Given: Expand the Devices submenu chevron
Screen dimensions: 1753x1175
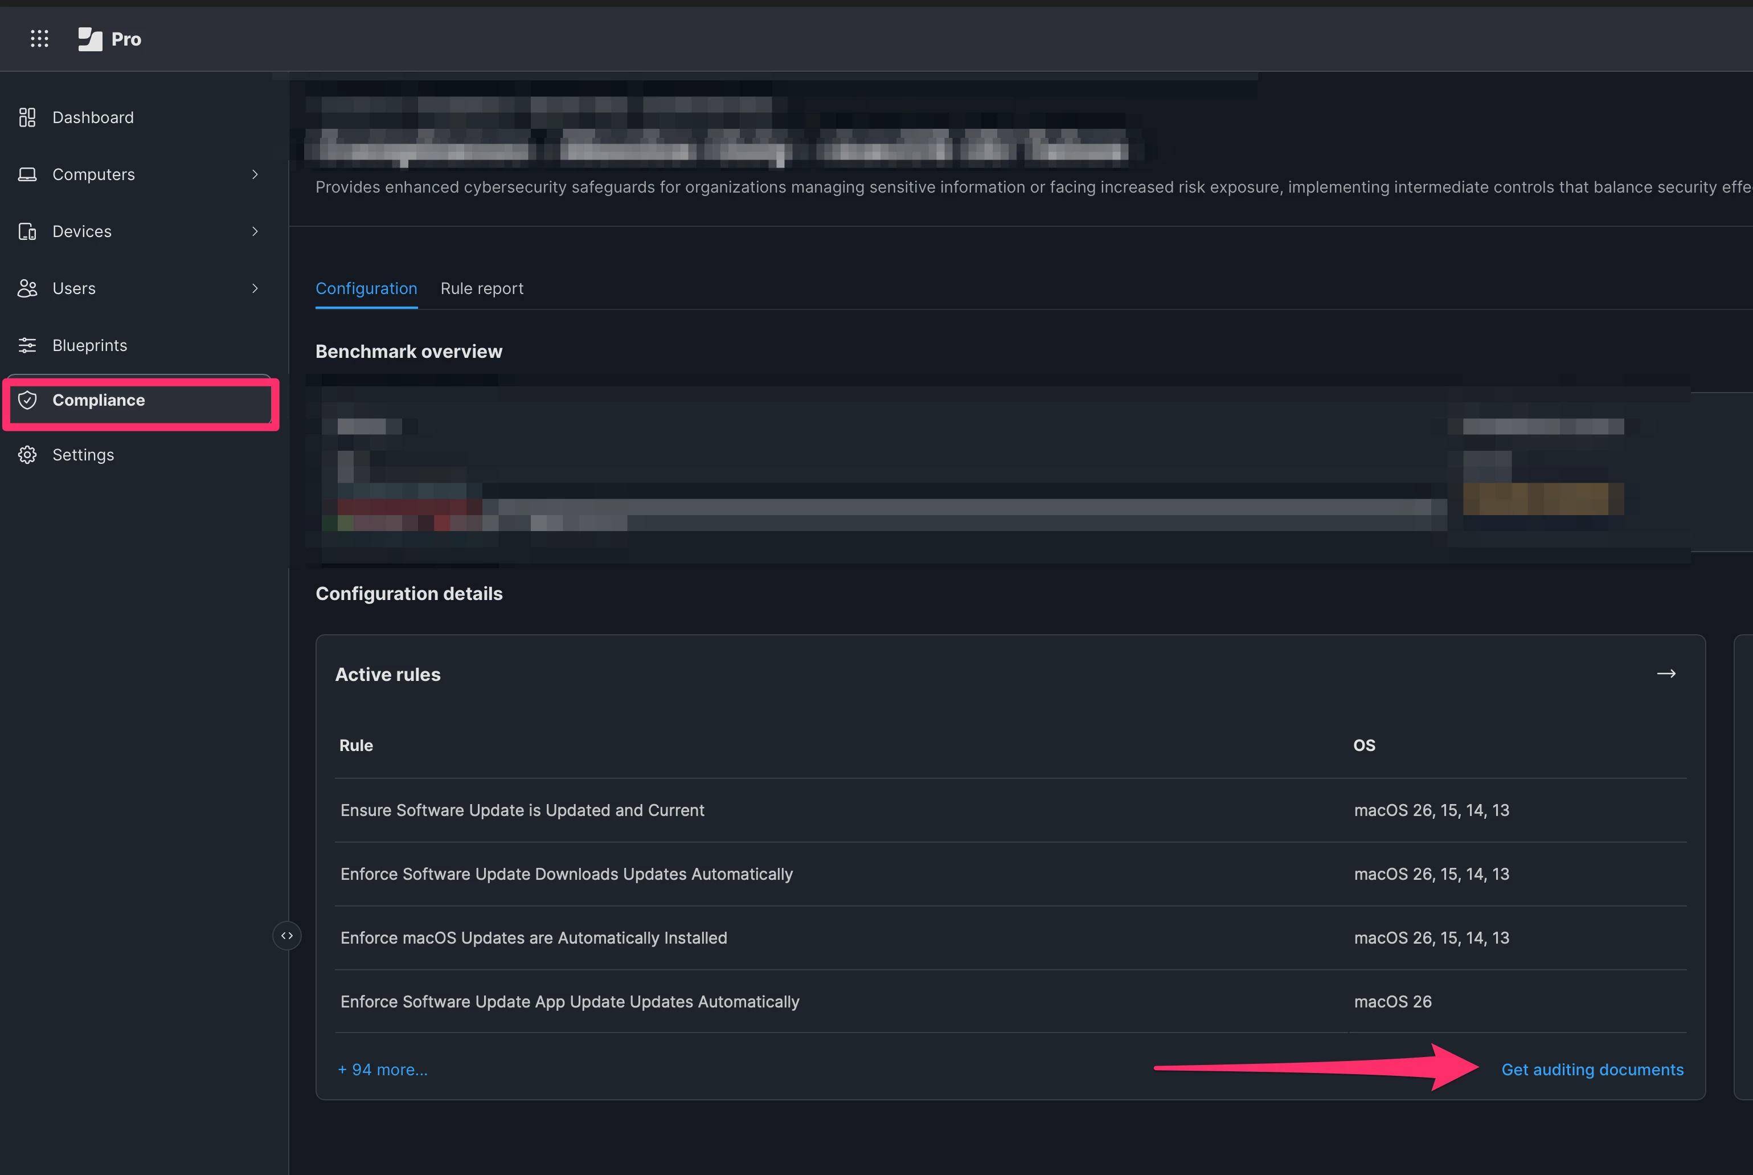Looking at the screenshot, I should click(x=255, y=231).
